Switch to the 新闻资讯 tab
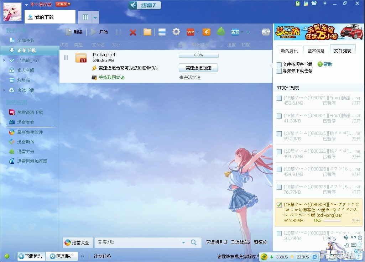 (289, 51)
